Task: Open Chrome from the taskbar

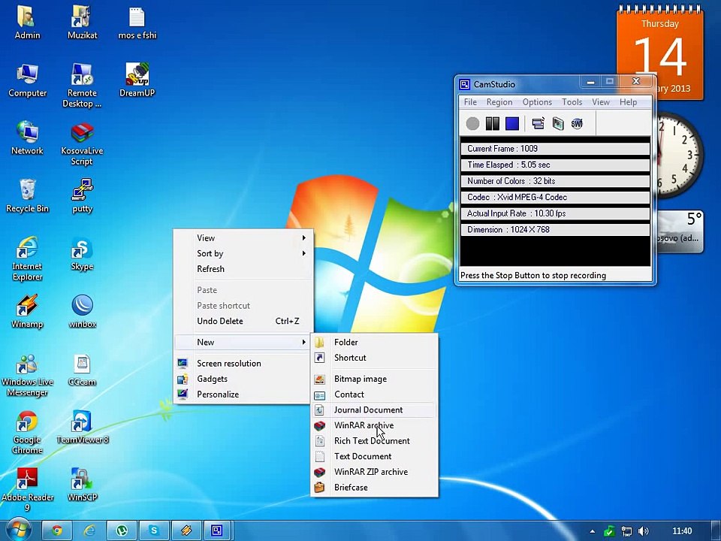Action: (57, 531)
